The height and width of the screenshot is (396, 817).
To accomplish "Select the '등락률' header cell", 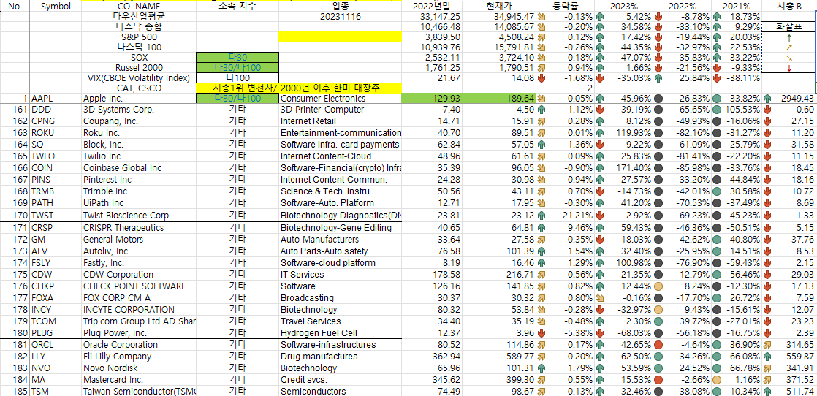I will [x=566, y=7].
